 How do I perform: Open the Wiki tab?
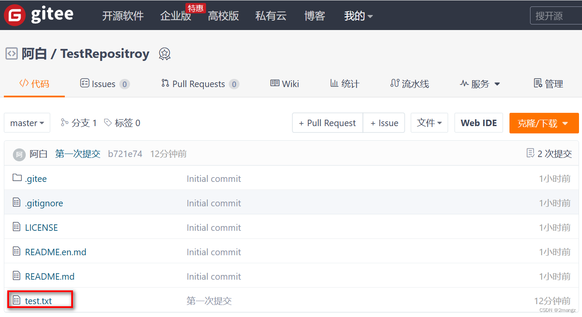click(x=285, y=84)
